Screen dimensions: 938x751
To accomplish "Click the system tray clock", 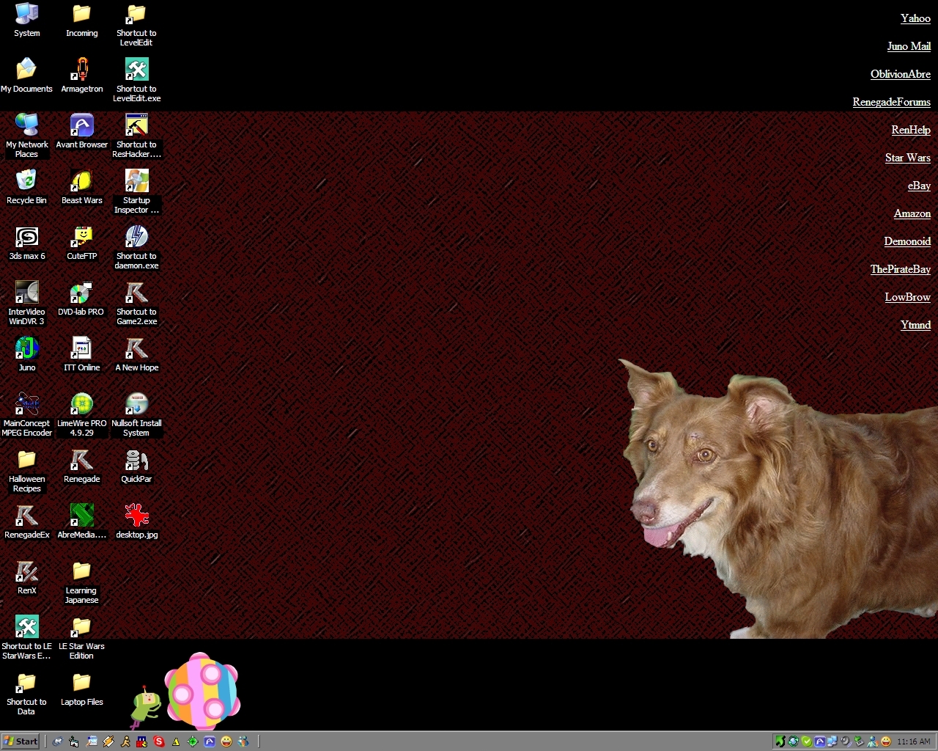I will coord(913,741).
